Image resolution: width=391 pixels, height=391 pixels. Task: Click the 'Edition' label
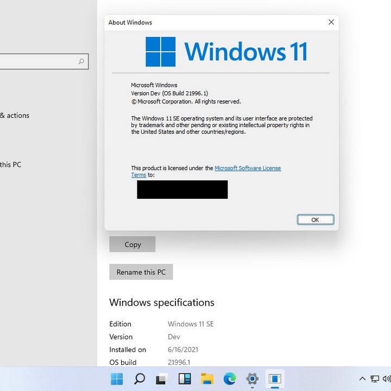pyautogui.click(x=120, y=324)
